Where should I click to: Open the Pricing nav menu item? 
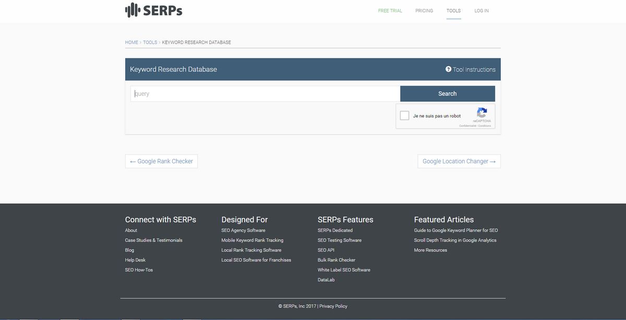point(424,10)
